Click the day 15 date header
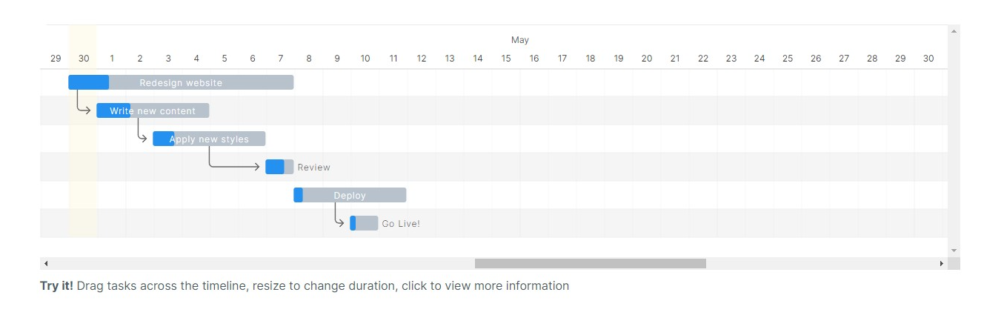This screenshot has width=984, height=318. pos(506,59)
